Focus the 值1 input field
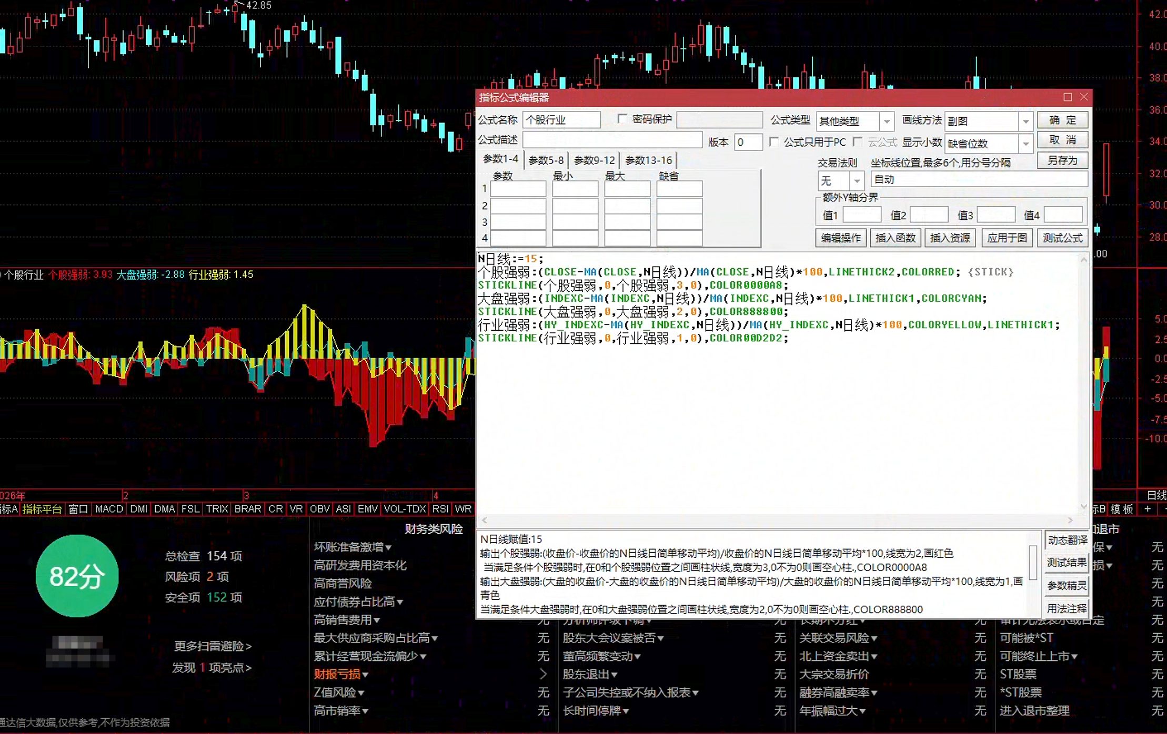Screen dimensions: 1167x734 tap(862, 215)
